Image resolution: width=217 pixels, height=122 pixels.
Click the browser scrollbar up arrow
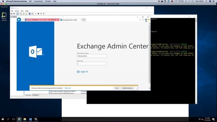[x=150, y=24]
